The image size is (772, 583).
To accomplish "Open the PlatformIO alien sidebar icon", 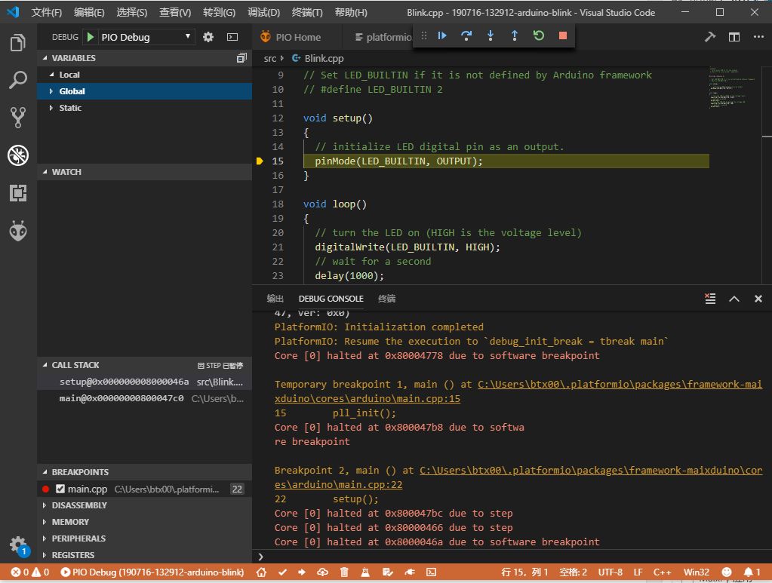I will point(18,231).
